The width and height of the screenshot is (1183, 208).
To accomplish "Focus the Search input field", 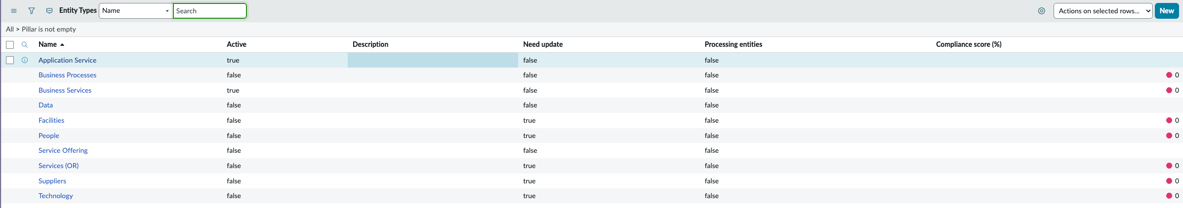I will coord(210,11).
